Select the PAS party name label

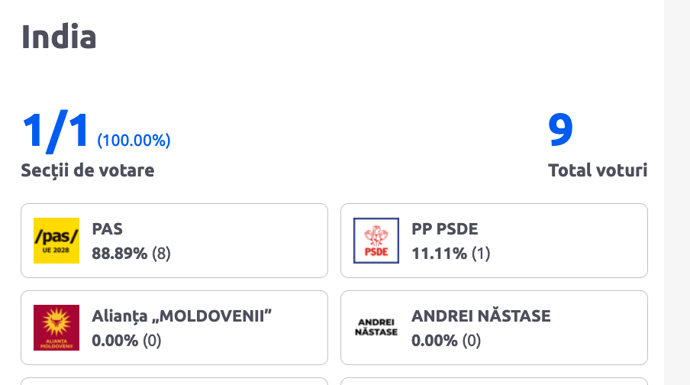pos(107,228)
